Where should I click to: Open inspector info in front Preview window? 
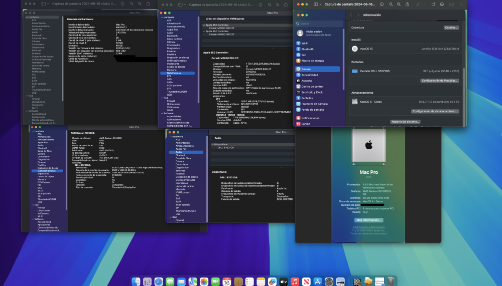(382, 5)
